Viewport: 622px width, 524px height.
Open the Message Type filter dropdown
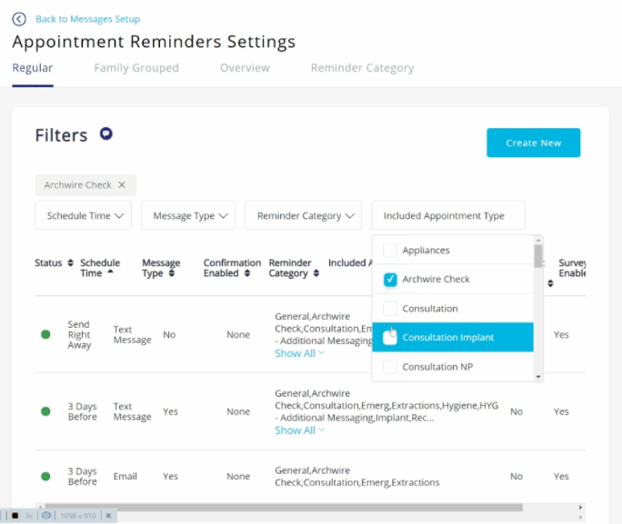[x=188, y=215]
